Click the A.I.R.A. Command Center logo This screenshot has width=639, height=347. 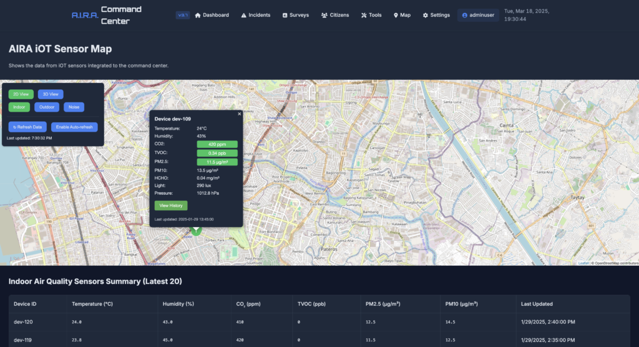coord(107,15)
